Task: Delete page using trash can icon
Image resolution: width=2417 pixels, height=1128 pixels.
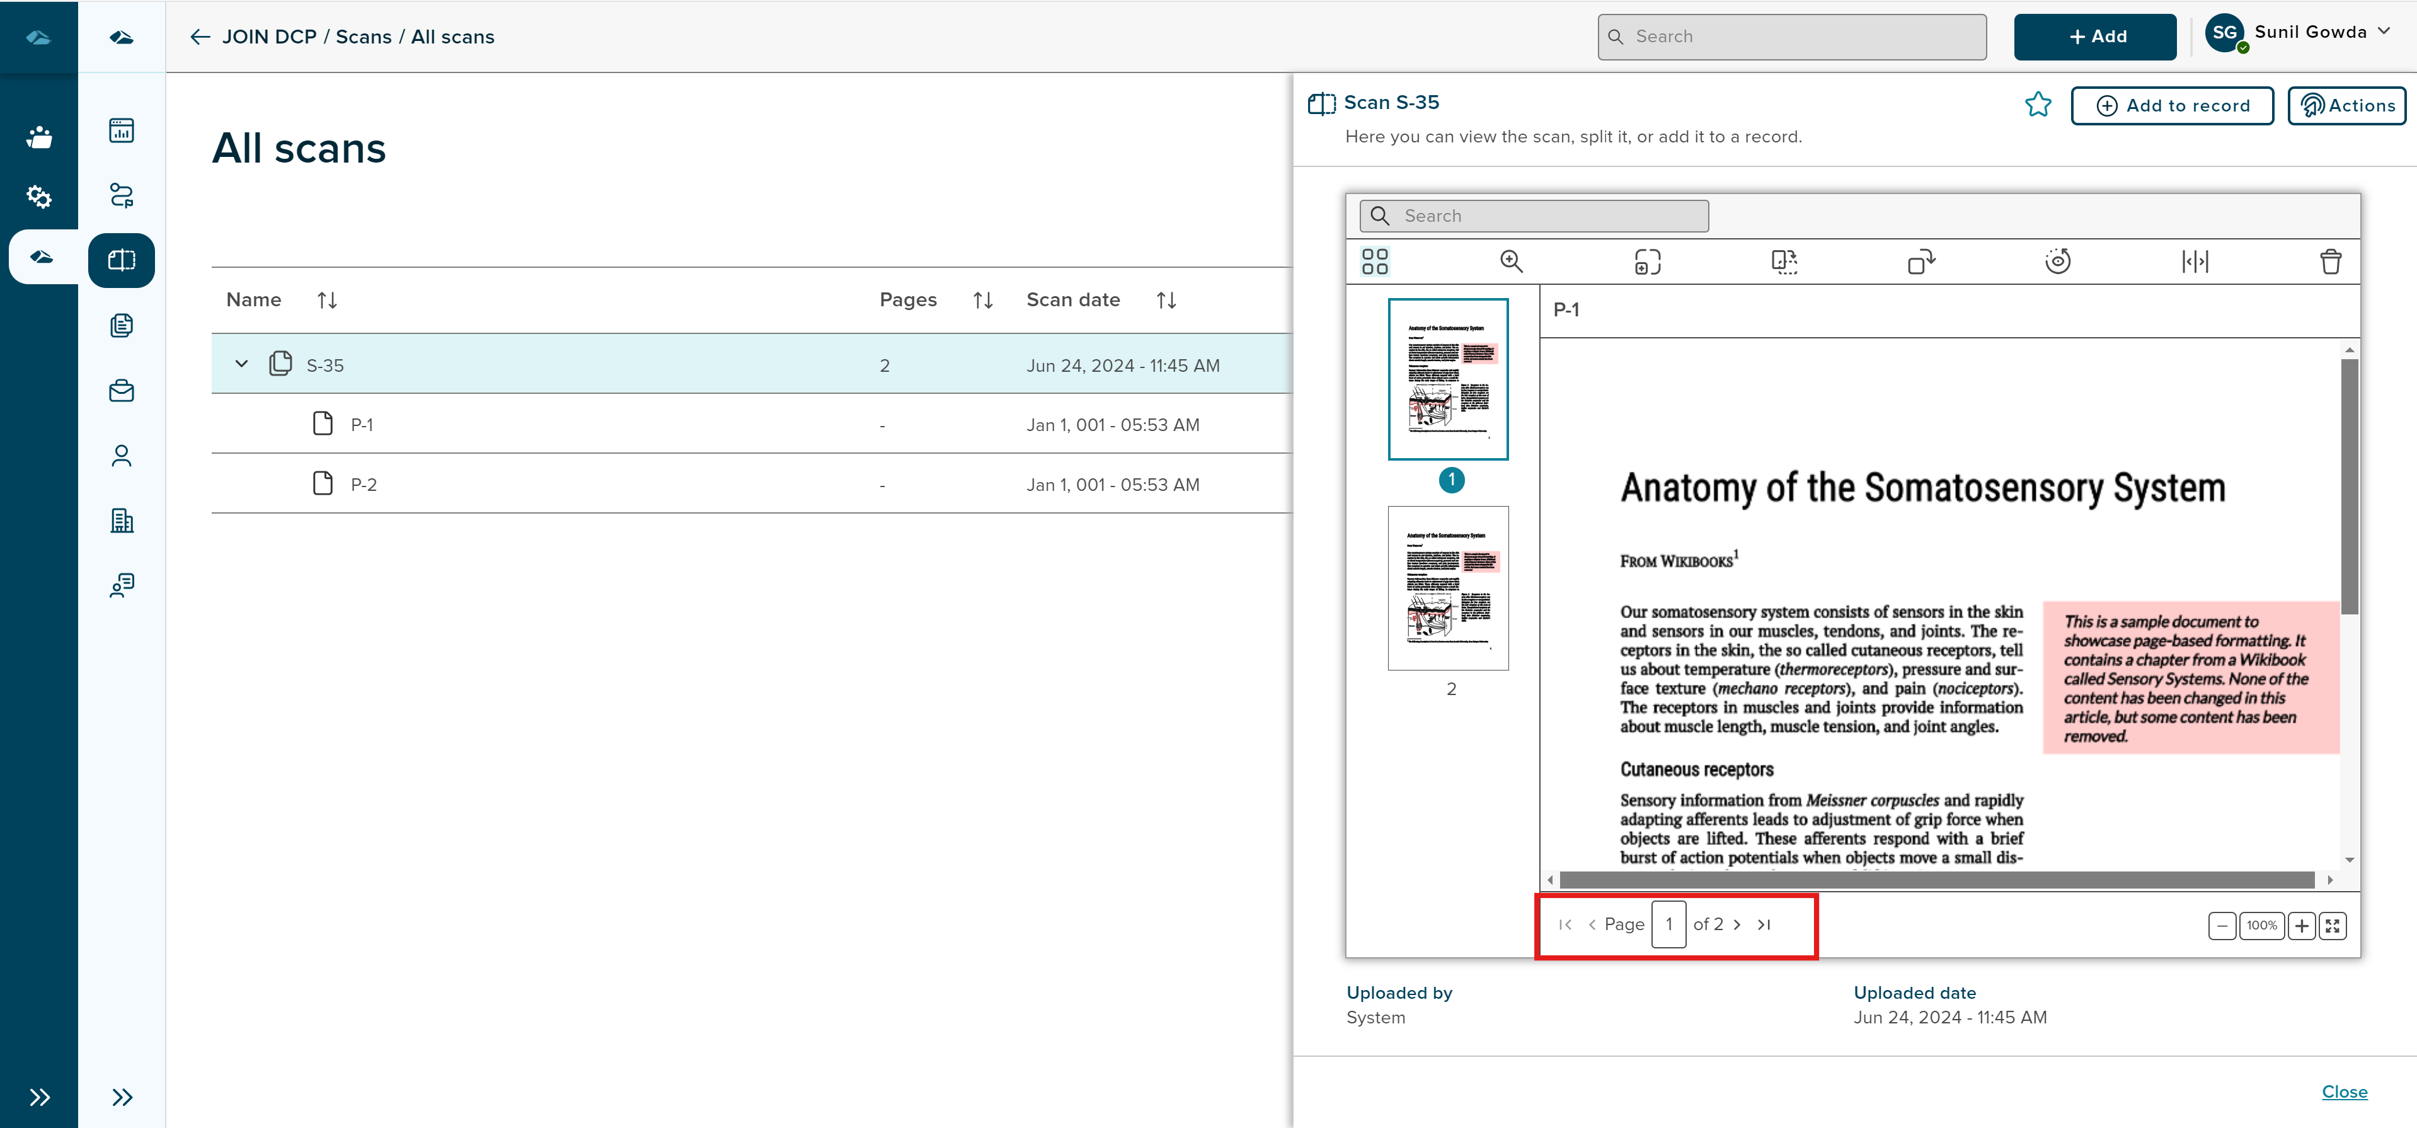Action: coord(2331,261)
